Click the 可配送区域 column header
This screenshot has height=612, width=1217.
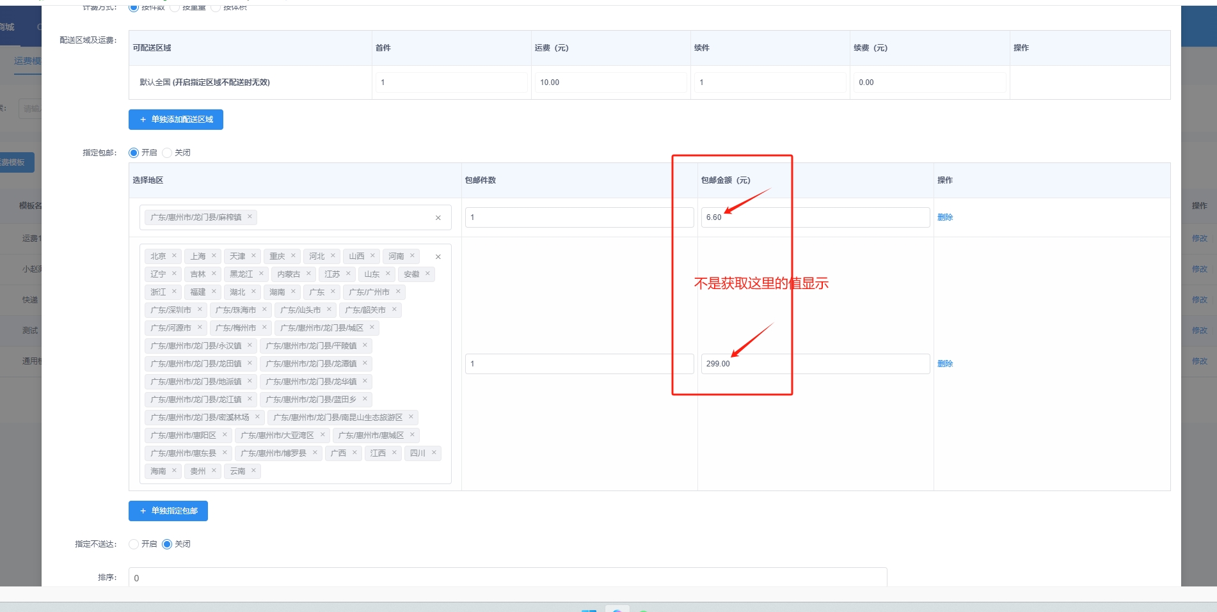point(152,48)
